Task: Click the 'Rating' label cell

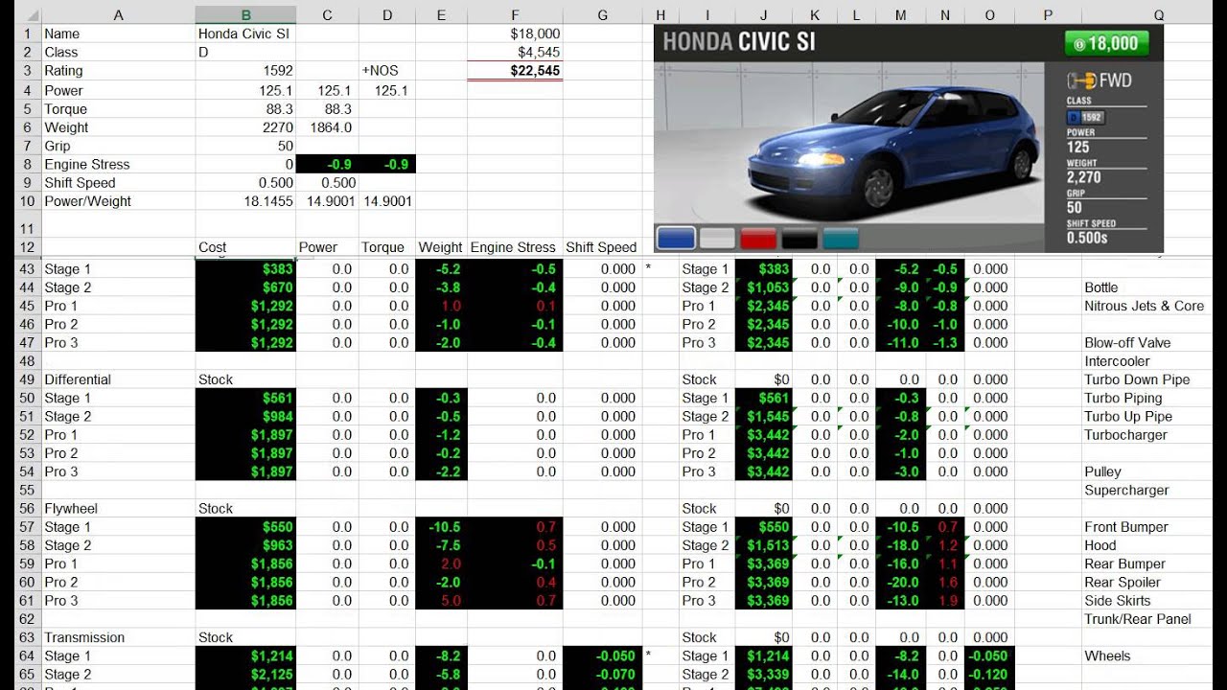Action: click(x=118, y=71)
